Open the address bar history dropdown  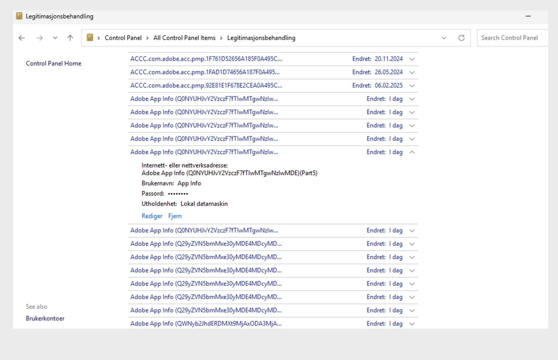(444, 38)
